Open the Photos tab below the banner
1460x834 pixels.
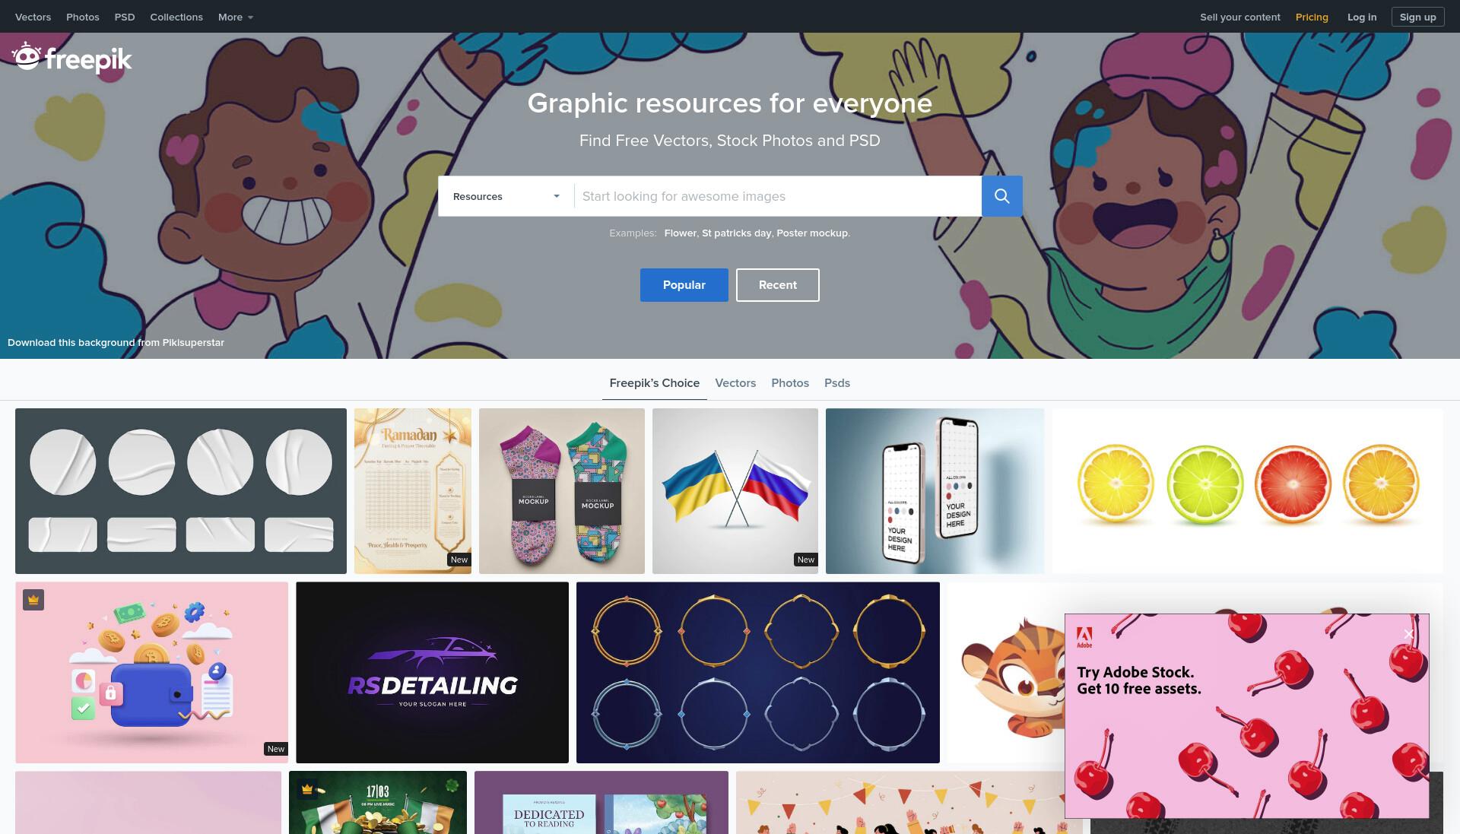click(x=789, y=383)
